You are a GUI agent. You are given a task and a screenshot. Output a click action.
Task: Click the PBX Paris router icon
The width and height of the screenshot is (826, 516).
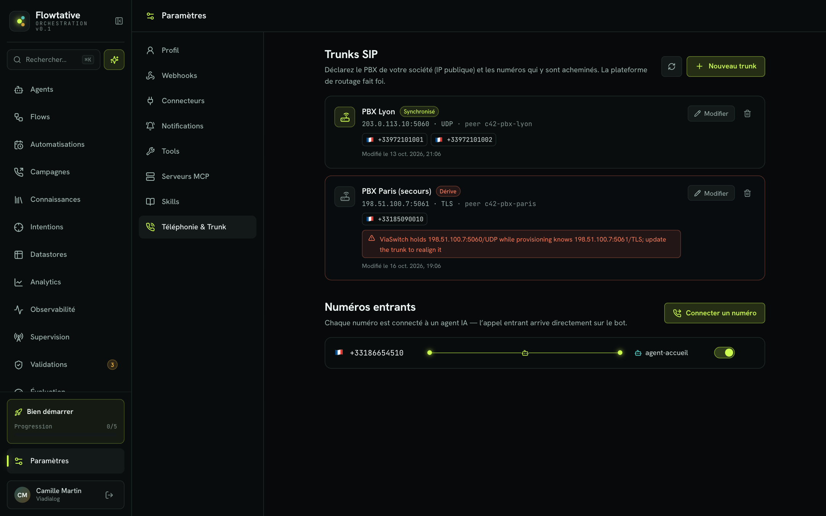click(345, 196)
